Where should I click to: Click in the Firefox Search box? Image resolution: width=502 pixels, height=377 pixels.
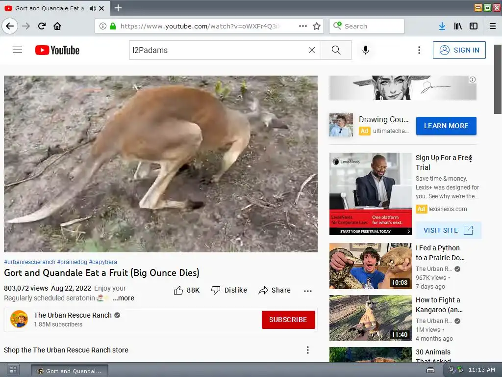(367, 26)
